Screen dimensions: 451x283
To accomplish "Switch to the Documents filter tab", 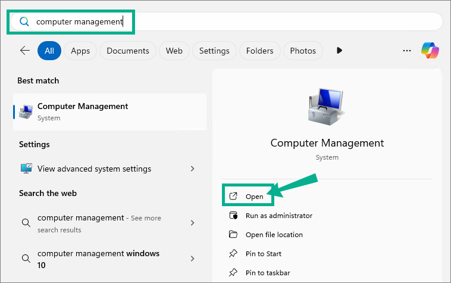I will pyautogui.click(x=128, y=51).
